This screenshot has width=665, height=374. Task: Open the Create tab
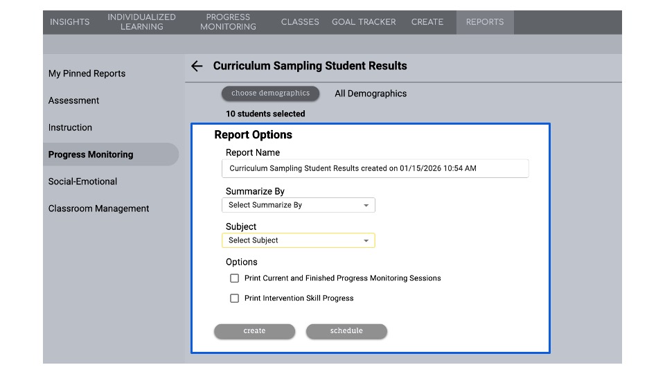[x=427, y=22]
